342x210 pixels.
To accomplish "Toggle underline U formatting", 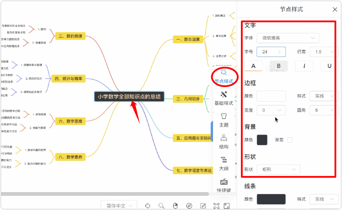I will pos(329,66).
